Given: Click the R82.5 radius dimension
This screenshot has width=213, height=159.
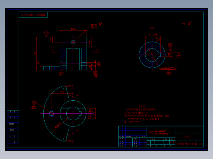Looking at the screenshot, I should 58,125.
